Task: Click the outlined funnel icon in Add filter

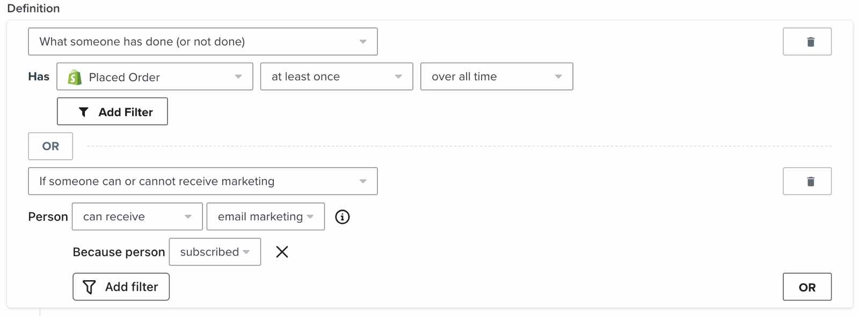Action: pos(89,287)
